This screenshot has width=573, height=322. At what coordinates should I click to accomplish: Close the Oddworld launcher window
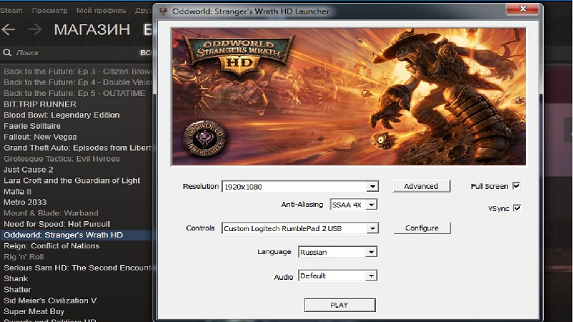click(x=523, y=9)
